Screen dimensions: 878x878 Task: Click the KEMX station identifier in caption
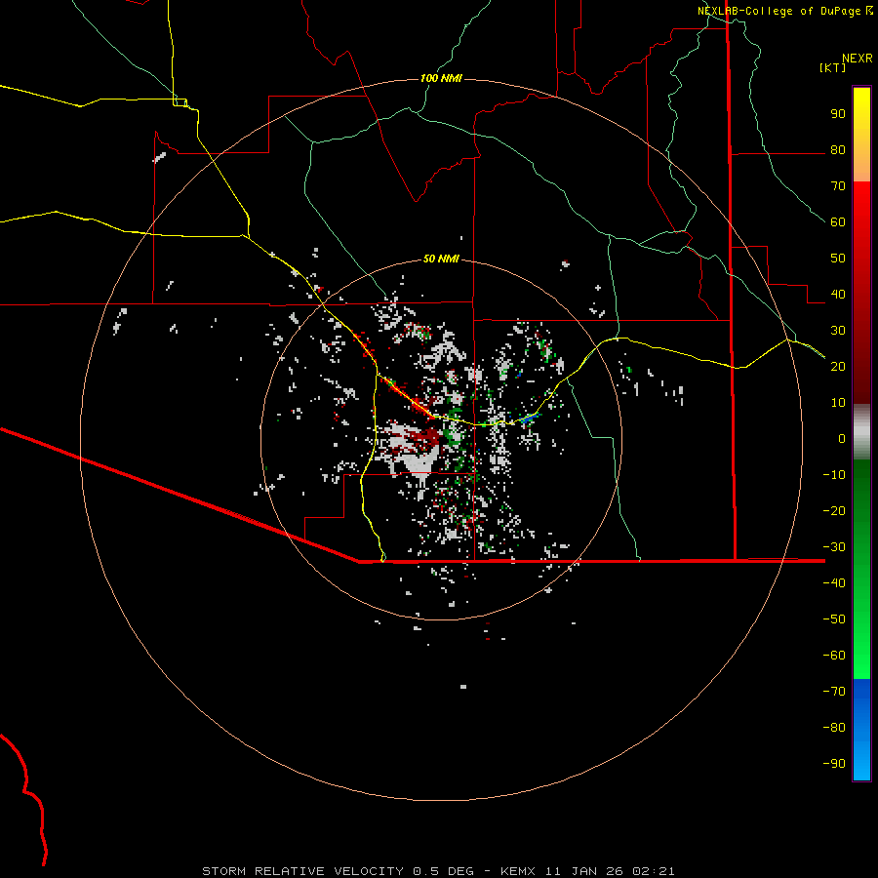(x=517, y=871)
